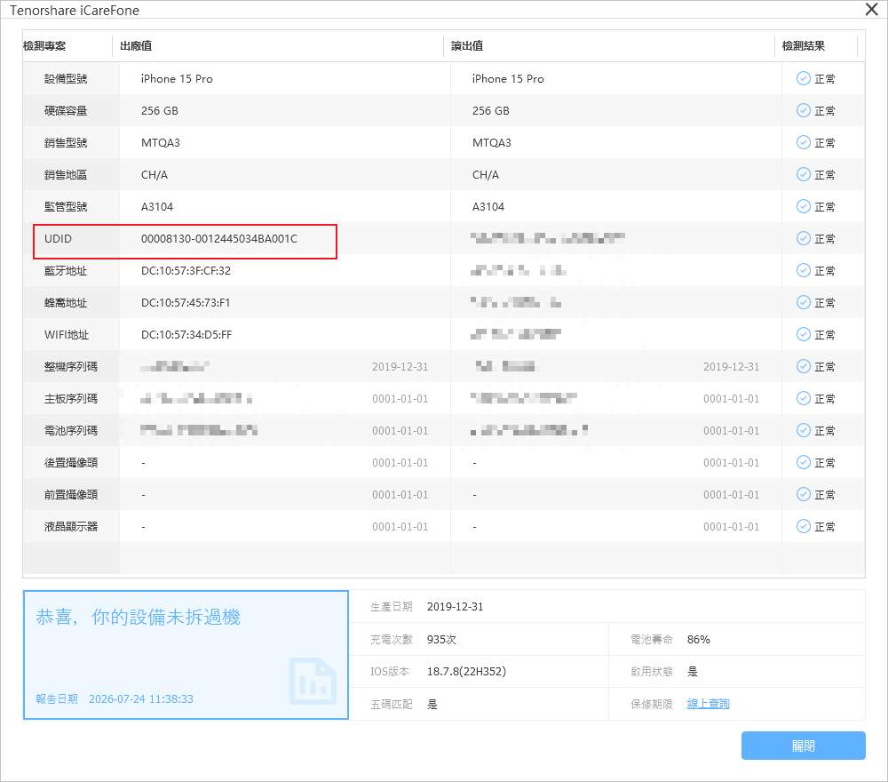Click the 檢測專案 column header

point(44,46)
